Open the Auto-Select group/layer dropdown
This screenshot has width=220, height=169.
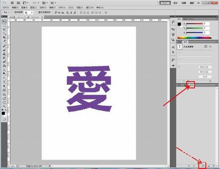[x=29, y=12]
